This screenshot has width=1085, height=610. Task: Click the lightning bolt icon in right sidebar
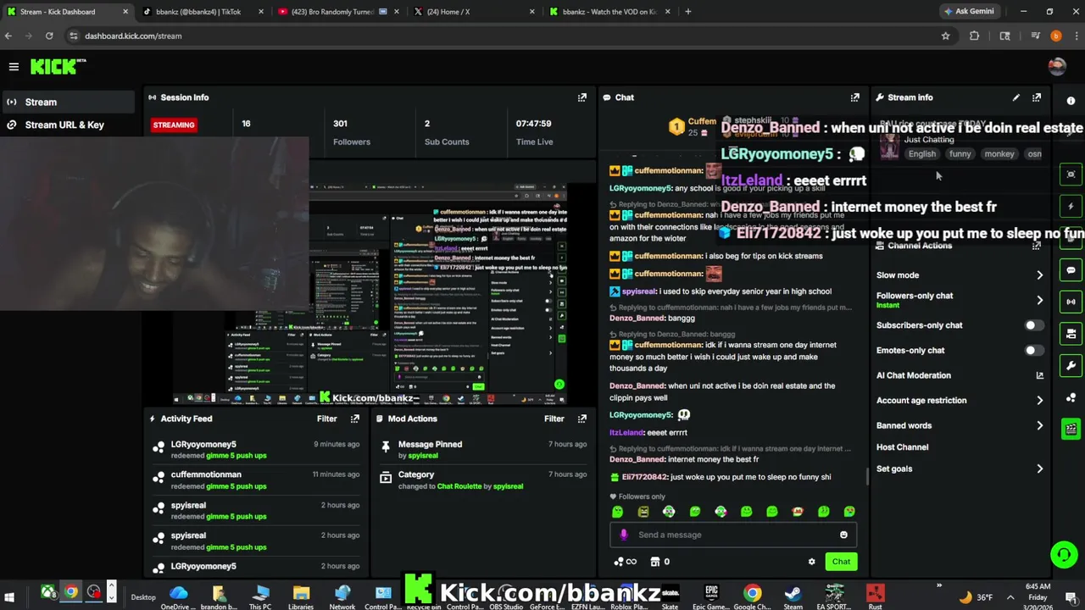(1071, 206)
